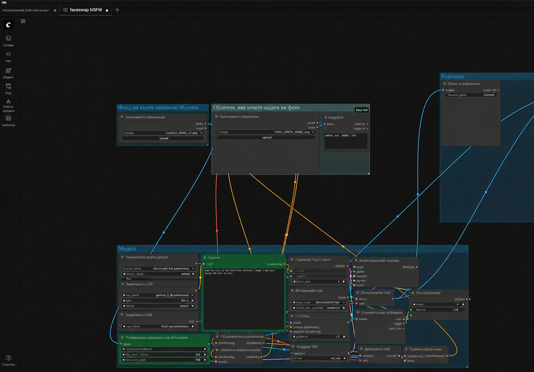Open the control_after_generate randomize dropdown
Image resolution: width=534 pixels, height=372 pixels.
pyautogui.click(x=319, y=308)
